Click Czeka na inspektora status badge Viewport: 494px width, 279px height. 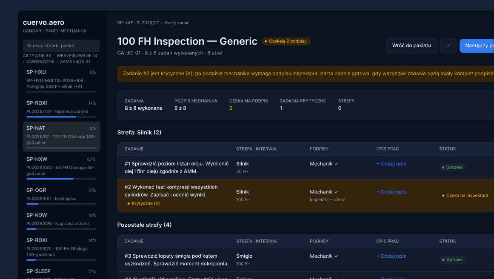tap(465, 196)
